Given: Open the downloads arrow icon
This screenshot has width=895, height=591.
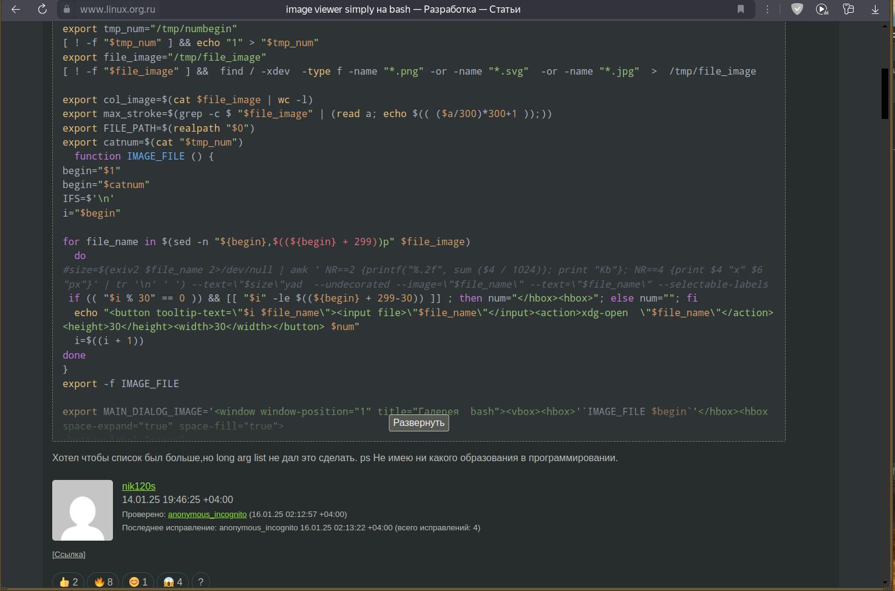Looking at the screenshot, I should pyautogui.click(x=875, y=9).
